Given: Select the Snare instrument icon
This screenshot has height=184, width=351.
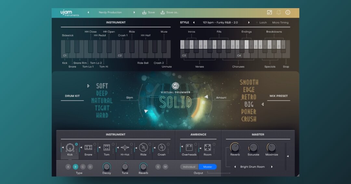Looking at the screenshot, I should click(88, 148).
